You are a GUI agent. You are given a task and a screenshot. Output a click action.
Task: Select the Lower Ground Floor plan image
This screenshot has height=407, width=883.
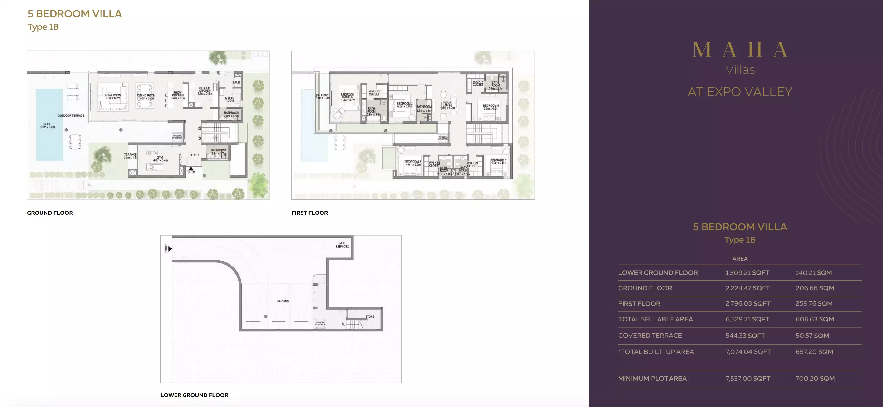281,309
